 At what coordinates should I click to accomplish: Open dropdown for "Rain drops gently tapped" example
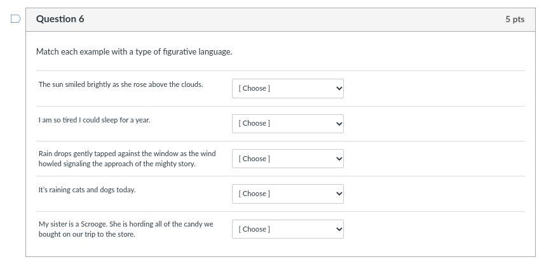pos(287,159)
